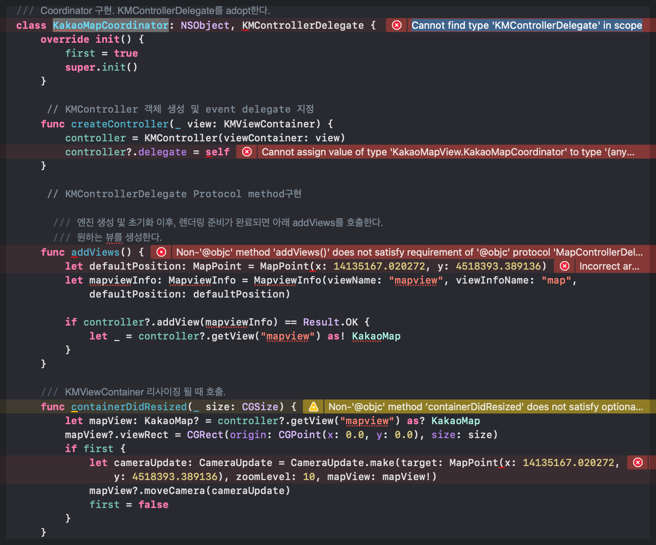Click the error icon on cameraUpdate line
This screenshot has height=545, width=656.
pyautogui.click(x=638, y=463)
